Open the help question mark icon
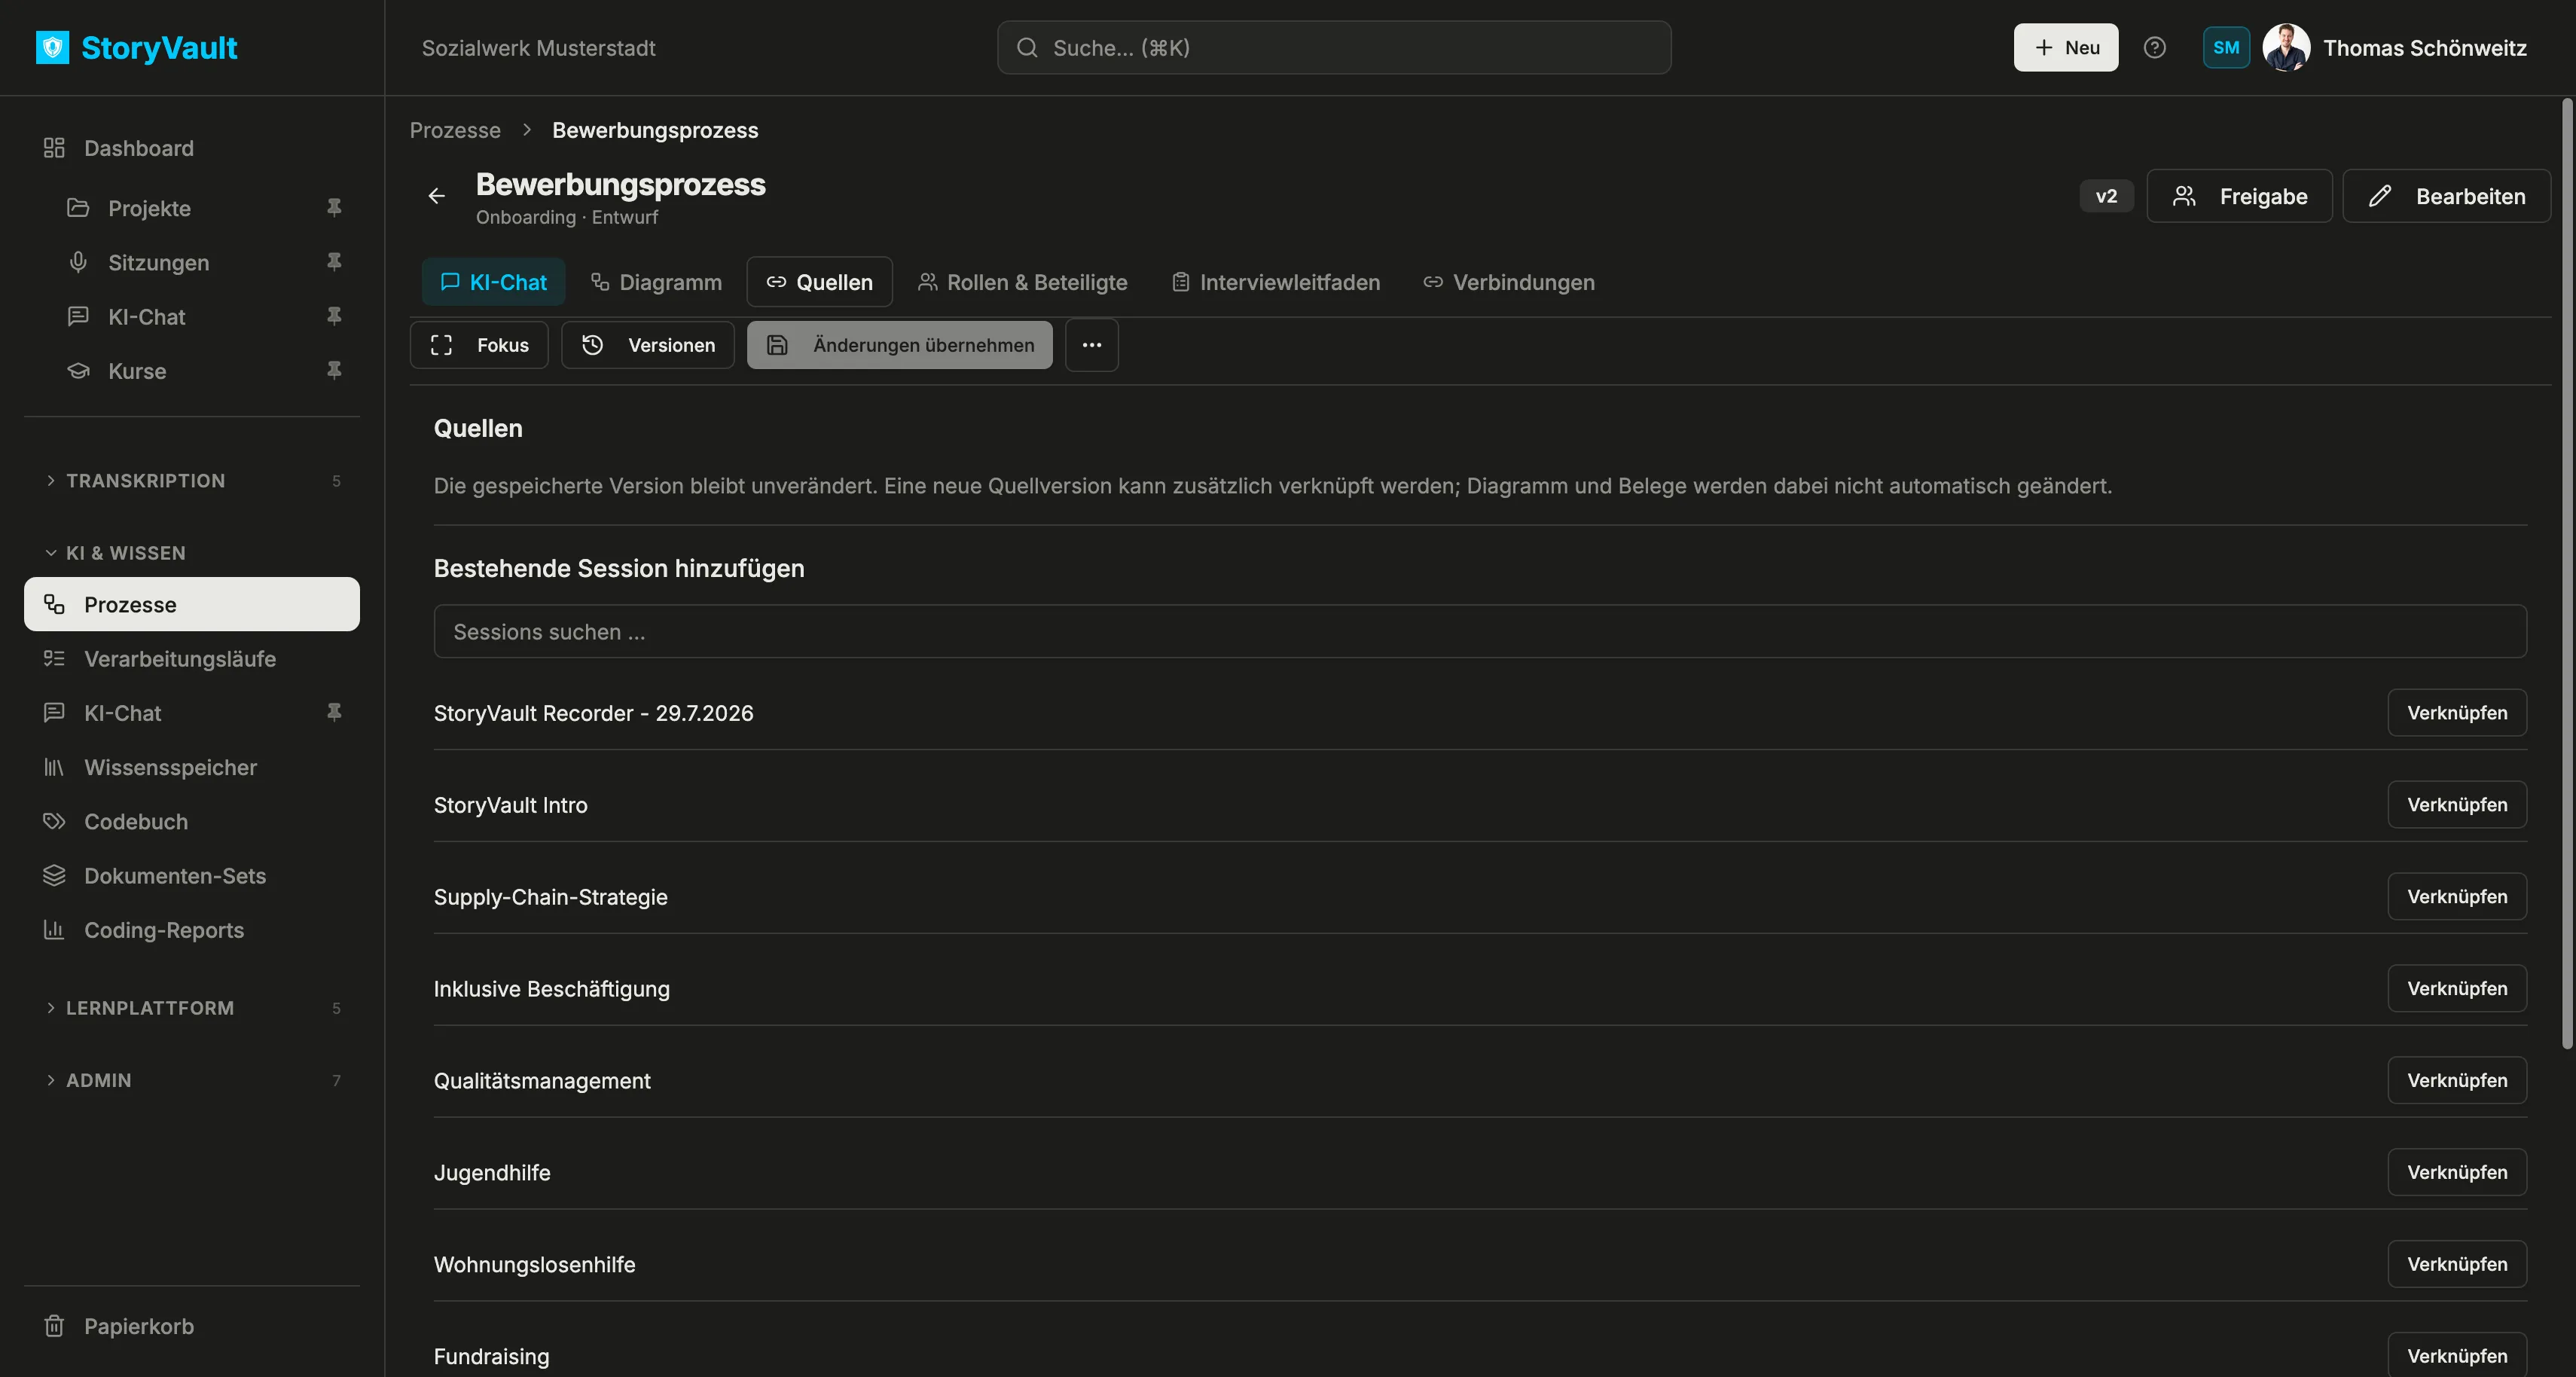Viewport: 2576px width, 1377px height. click(2155, 47)
